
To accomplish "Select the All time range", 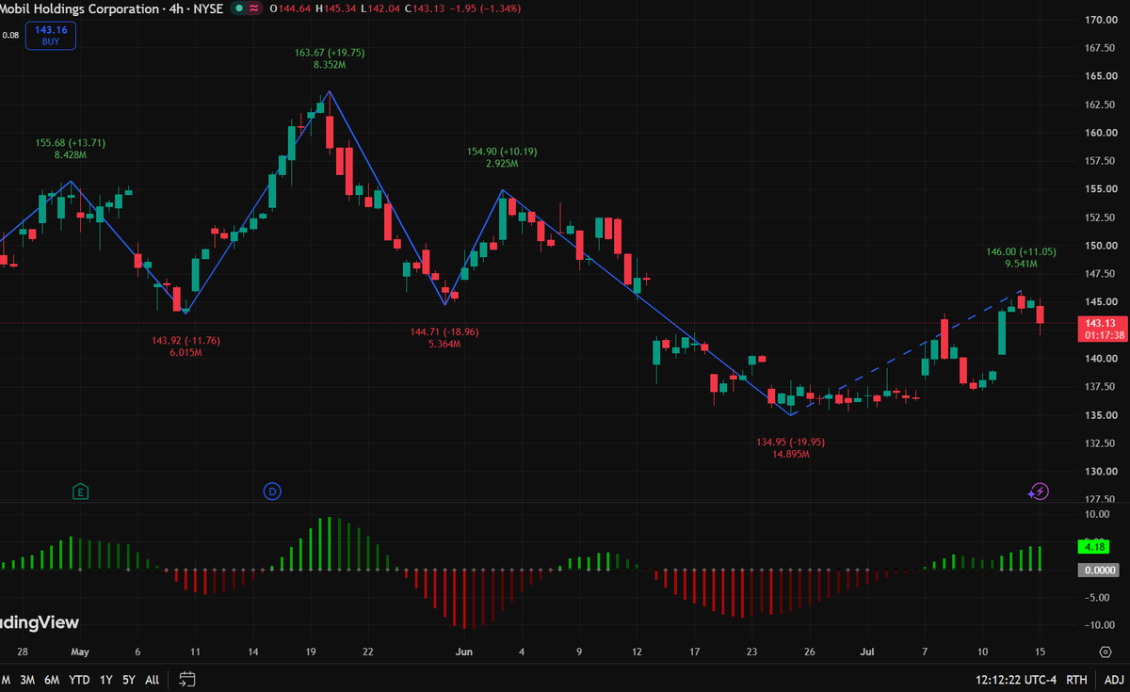I will 152,679.
